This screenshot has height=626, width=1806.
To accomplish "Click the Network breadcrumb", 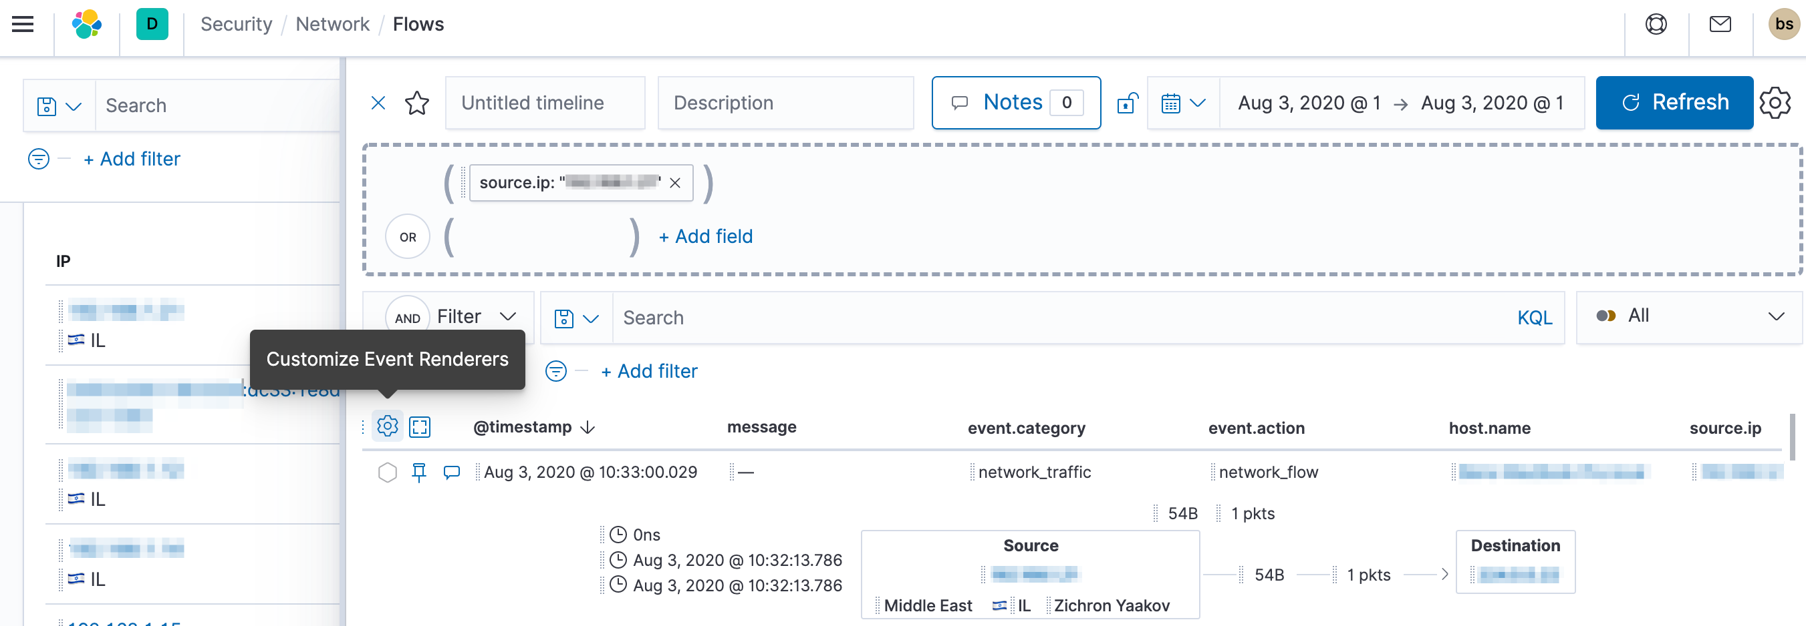I will 332,24.
